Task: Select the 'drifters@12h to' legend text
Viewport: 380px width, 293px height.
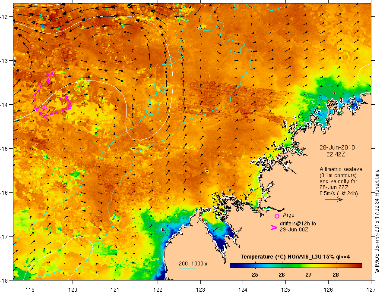Action: 298,224
